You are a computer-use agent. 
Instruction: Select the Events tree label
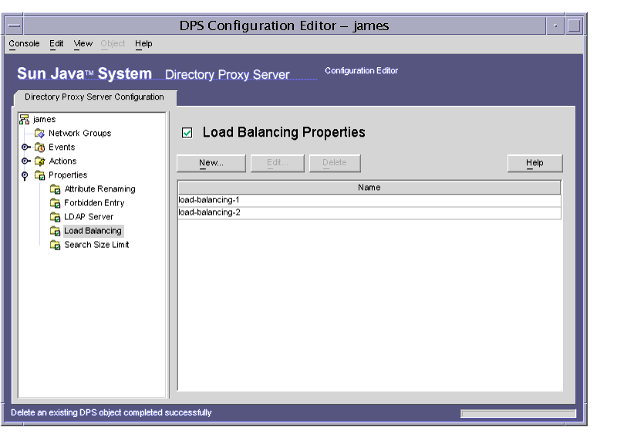(x=62, y=147)
